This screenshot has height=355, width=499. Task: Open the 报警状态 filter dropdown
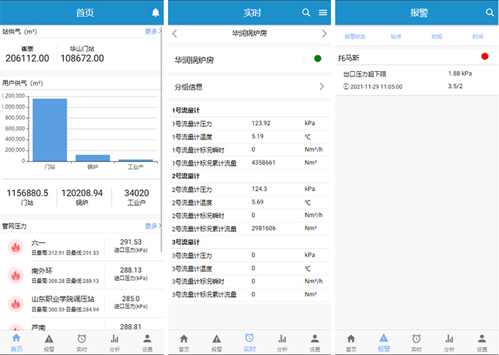(355, 36)
